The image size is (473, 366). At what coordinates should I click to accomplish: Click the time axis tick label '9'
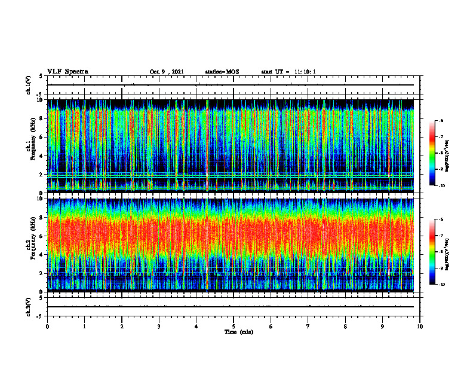pyautogui.click(x=382, y=327)
